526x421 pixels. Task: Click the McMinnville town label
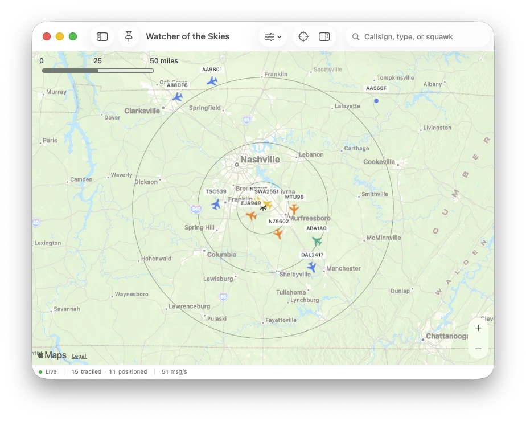tap(384, 238)
